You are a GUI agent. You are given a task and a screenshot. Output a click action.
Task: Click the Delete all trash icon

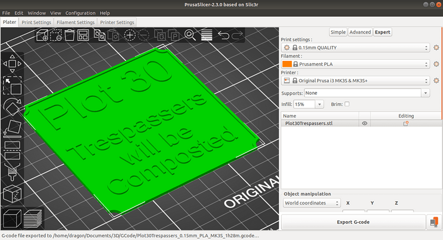pyautogui.click(x=70, y=35)
